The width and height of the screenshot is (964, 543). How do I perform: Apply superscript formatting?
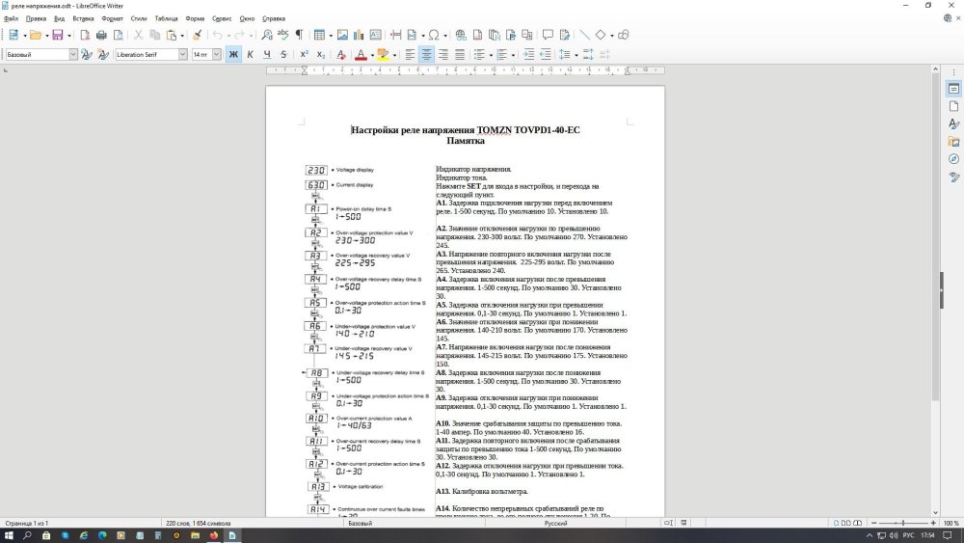coord(304,55)
